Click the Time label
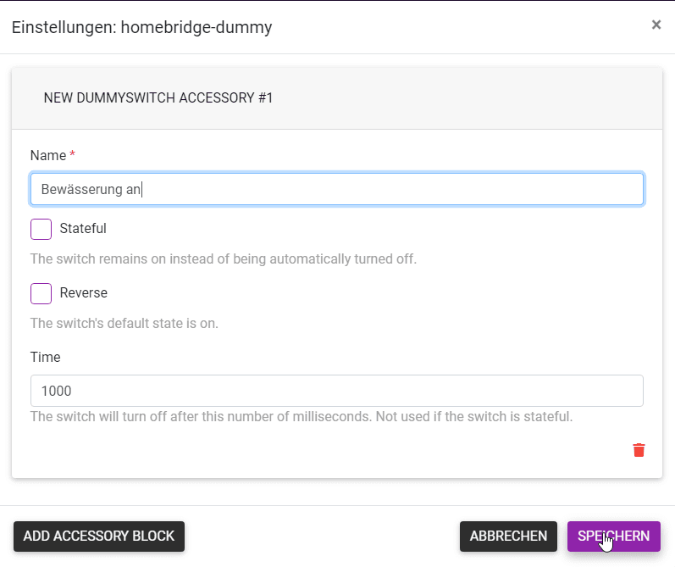675x567 pixels. click(x=45, y=357)
